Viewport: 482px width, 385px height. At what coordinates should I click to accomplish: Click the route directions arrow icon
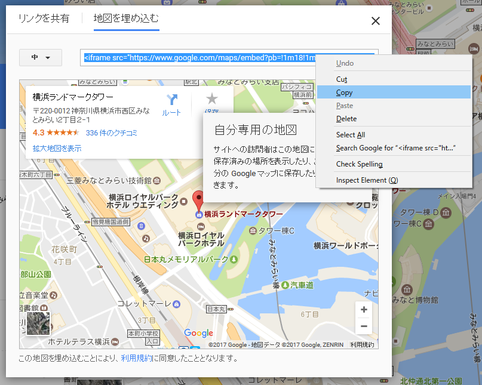(x=172, y=100)
